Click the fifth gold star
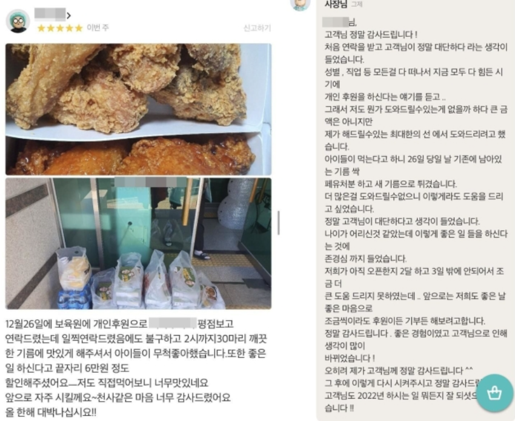This screenshot has height=421, width=515. [x=79, y=28]
